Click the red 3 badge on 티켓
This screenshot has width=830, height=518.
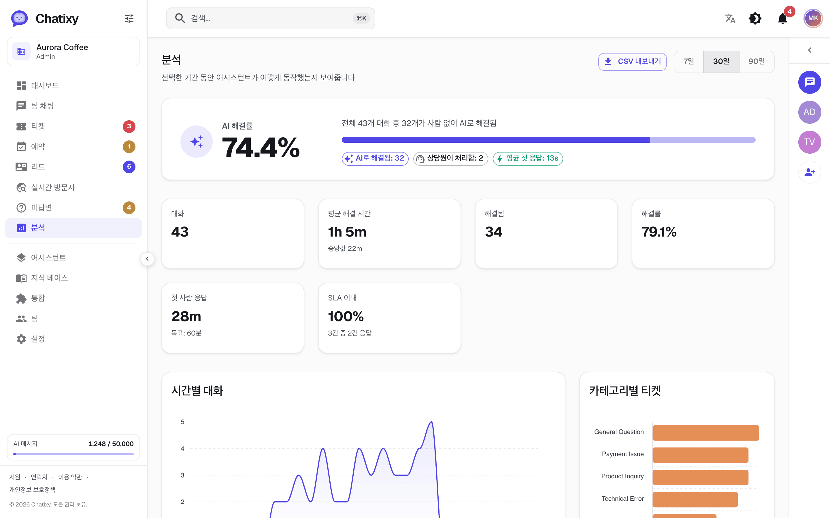129,126
